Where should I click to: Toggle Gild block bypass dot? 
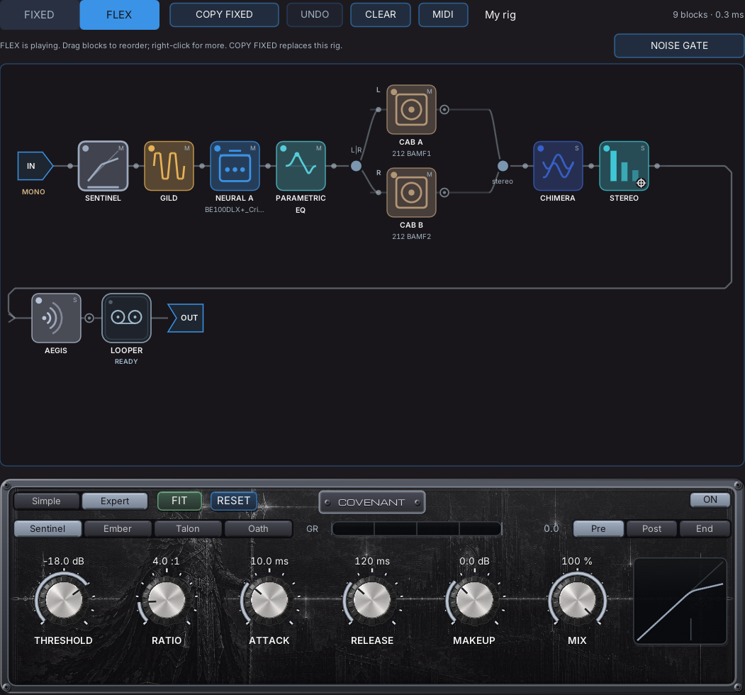[x=152, y=148]
